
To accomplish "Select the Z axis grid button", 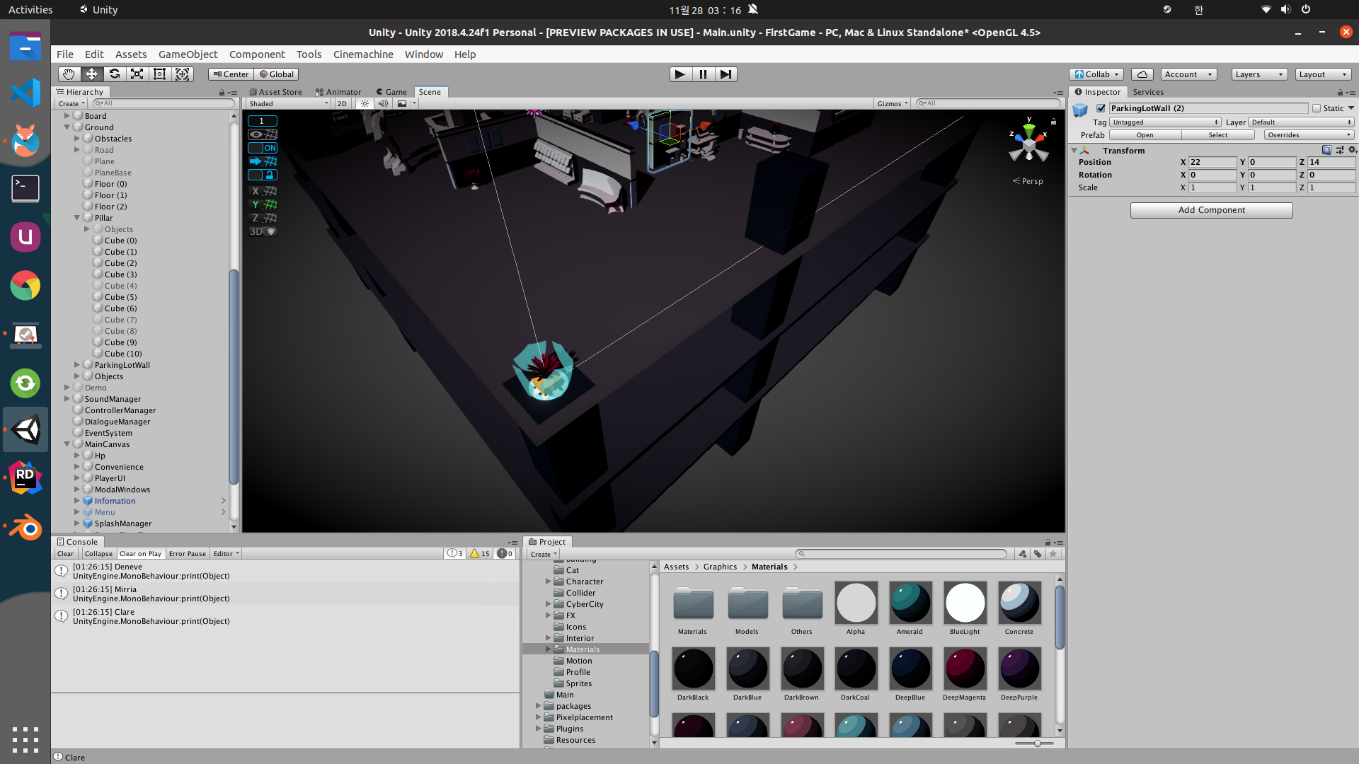I will coord(263,218).
